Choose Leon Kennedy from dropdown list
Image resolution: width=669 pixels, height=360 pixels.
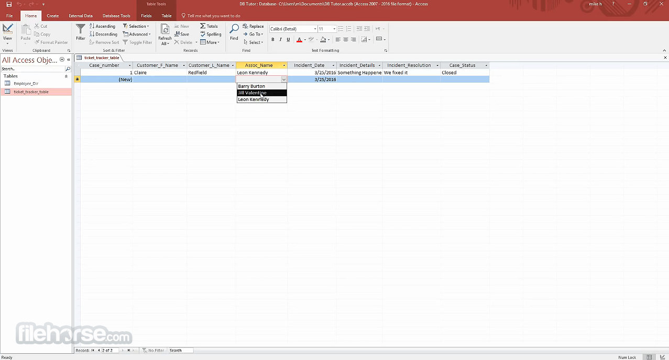pos(262,99)
